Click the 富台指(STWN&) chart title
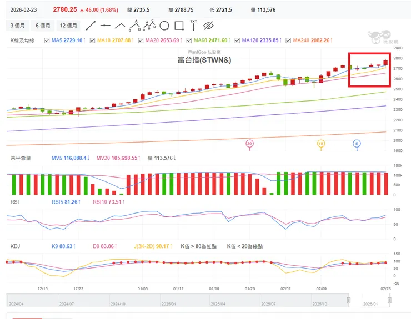Screen dimensions: 411x319 (x=204, y=60)
